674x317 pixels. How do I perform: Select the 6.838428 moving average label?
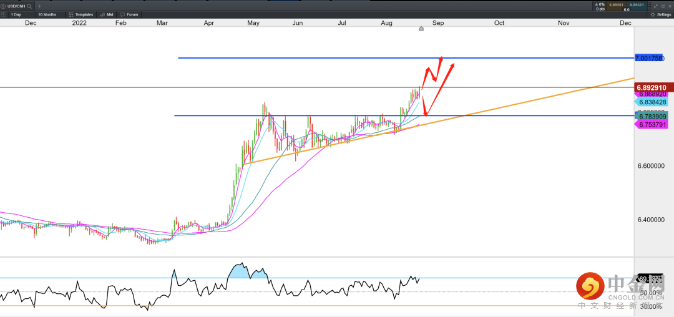click(652, 102)
